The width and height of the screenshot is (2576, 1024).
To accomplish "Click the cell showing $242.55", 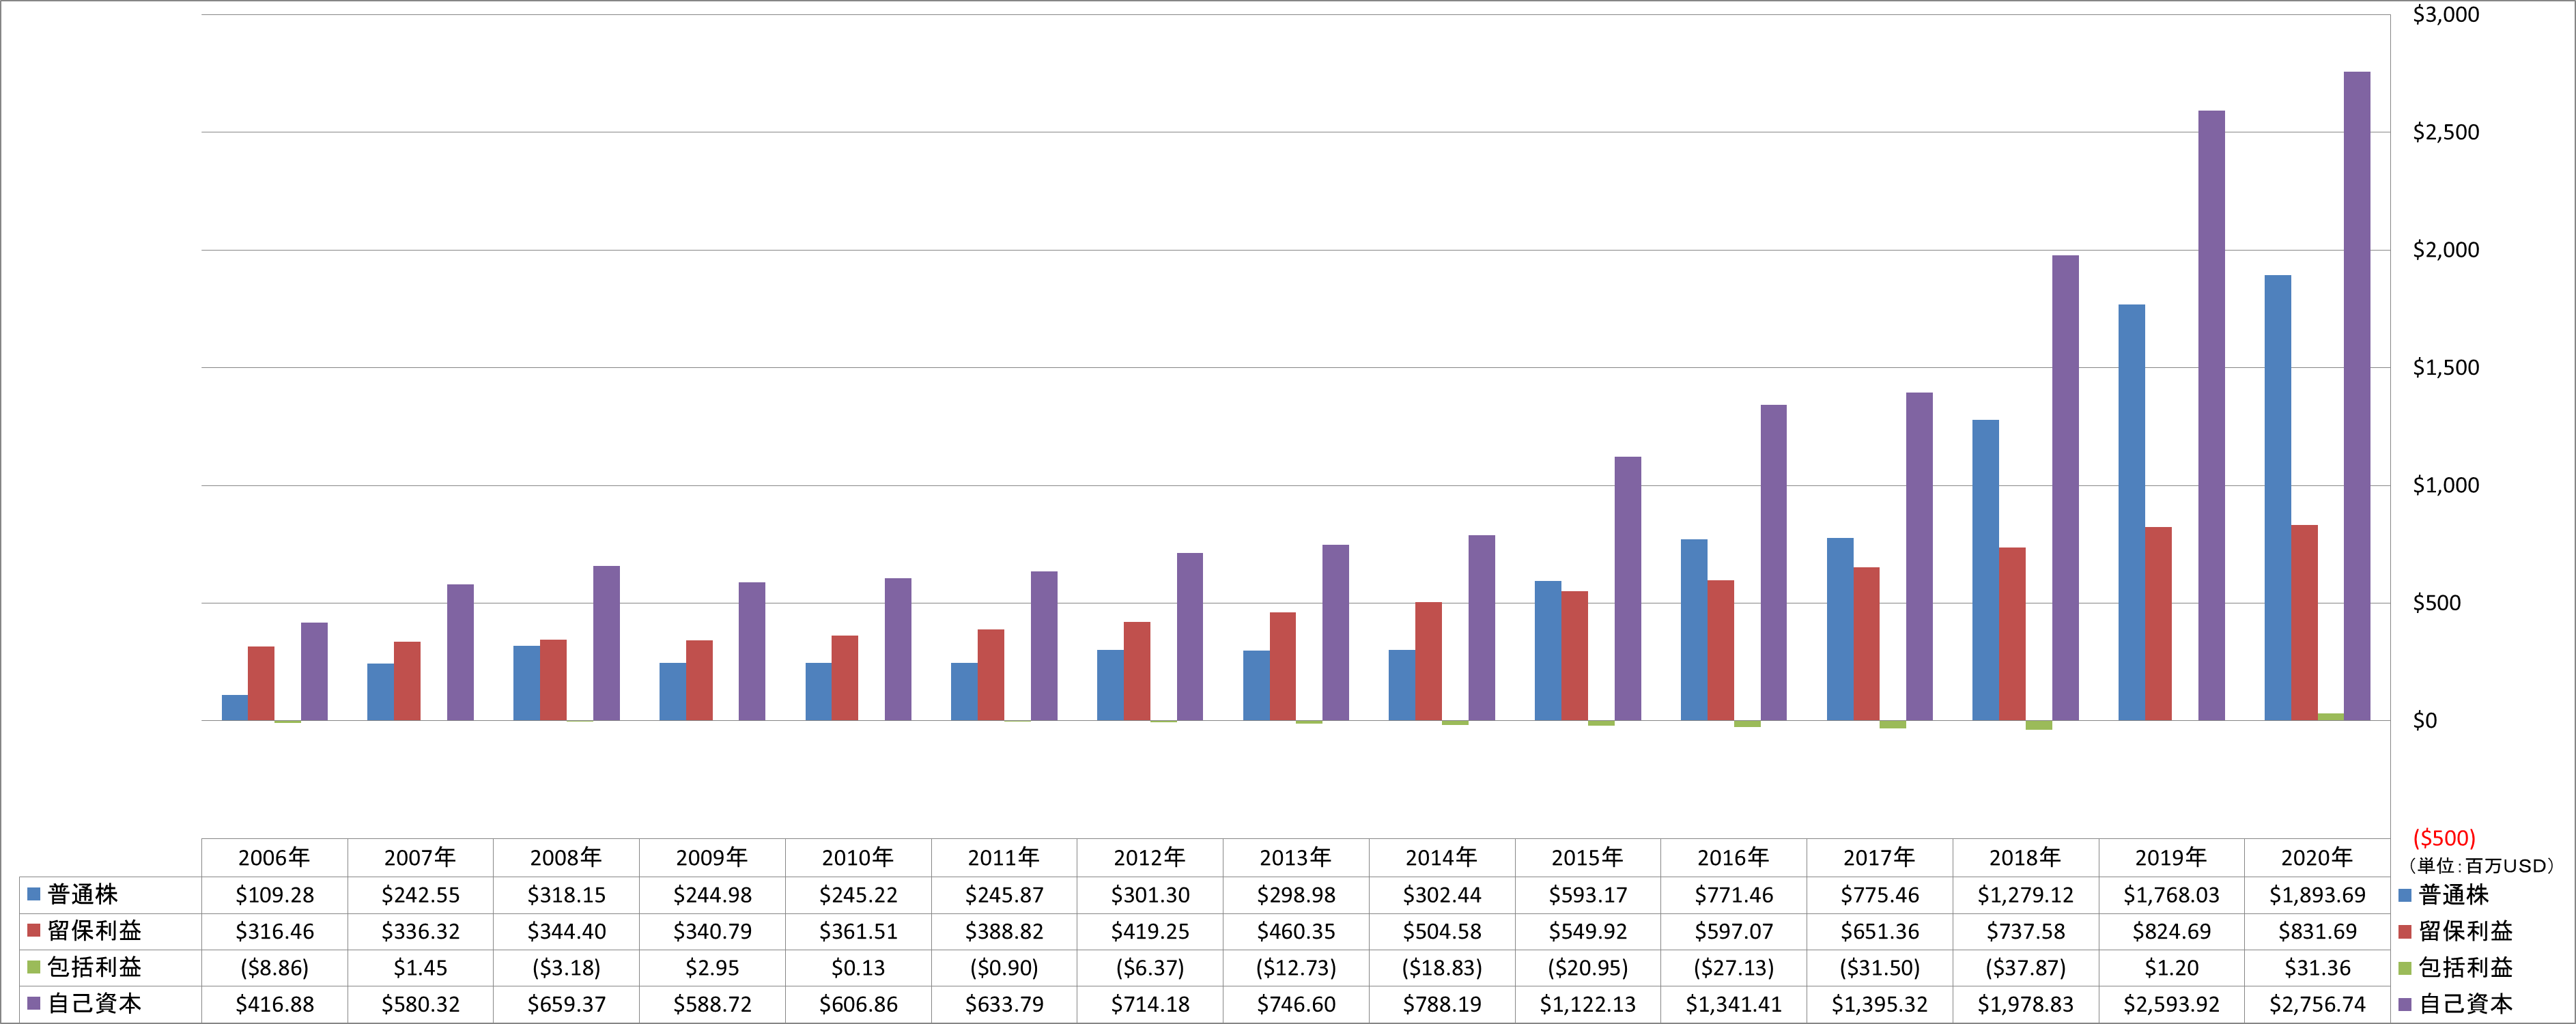I will pyautogui.click(x=420, y=895).
